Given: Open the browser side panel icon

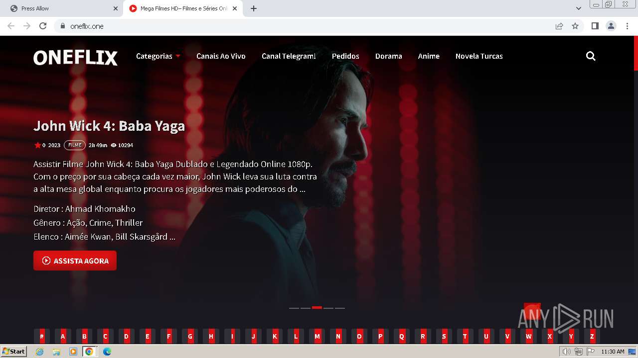Looking at the screenshot, I should 595,26.
